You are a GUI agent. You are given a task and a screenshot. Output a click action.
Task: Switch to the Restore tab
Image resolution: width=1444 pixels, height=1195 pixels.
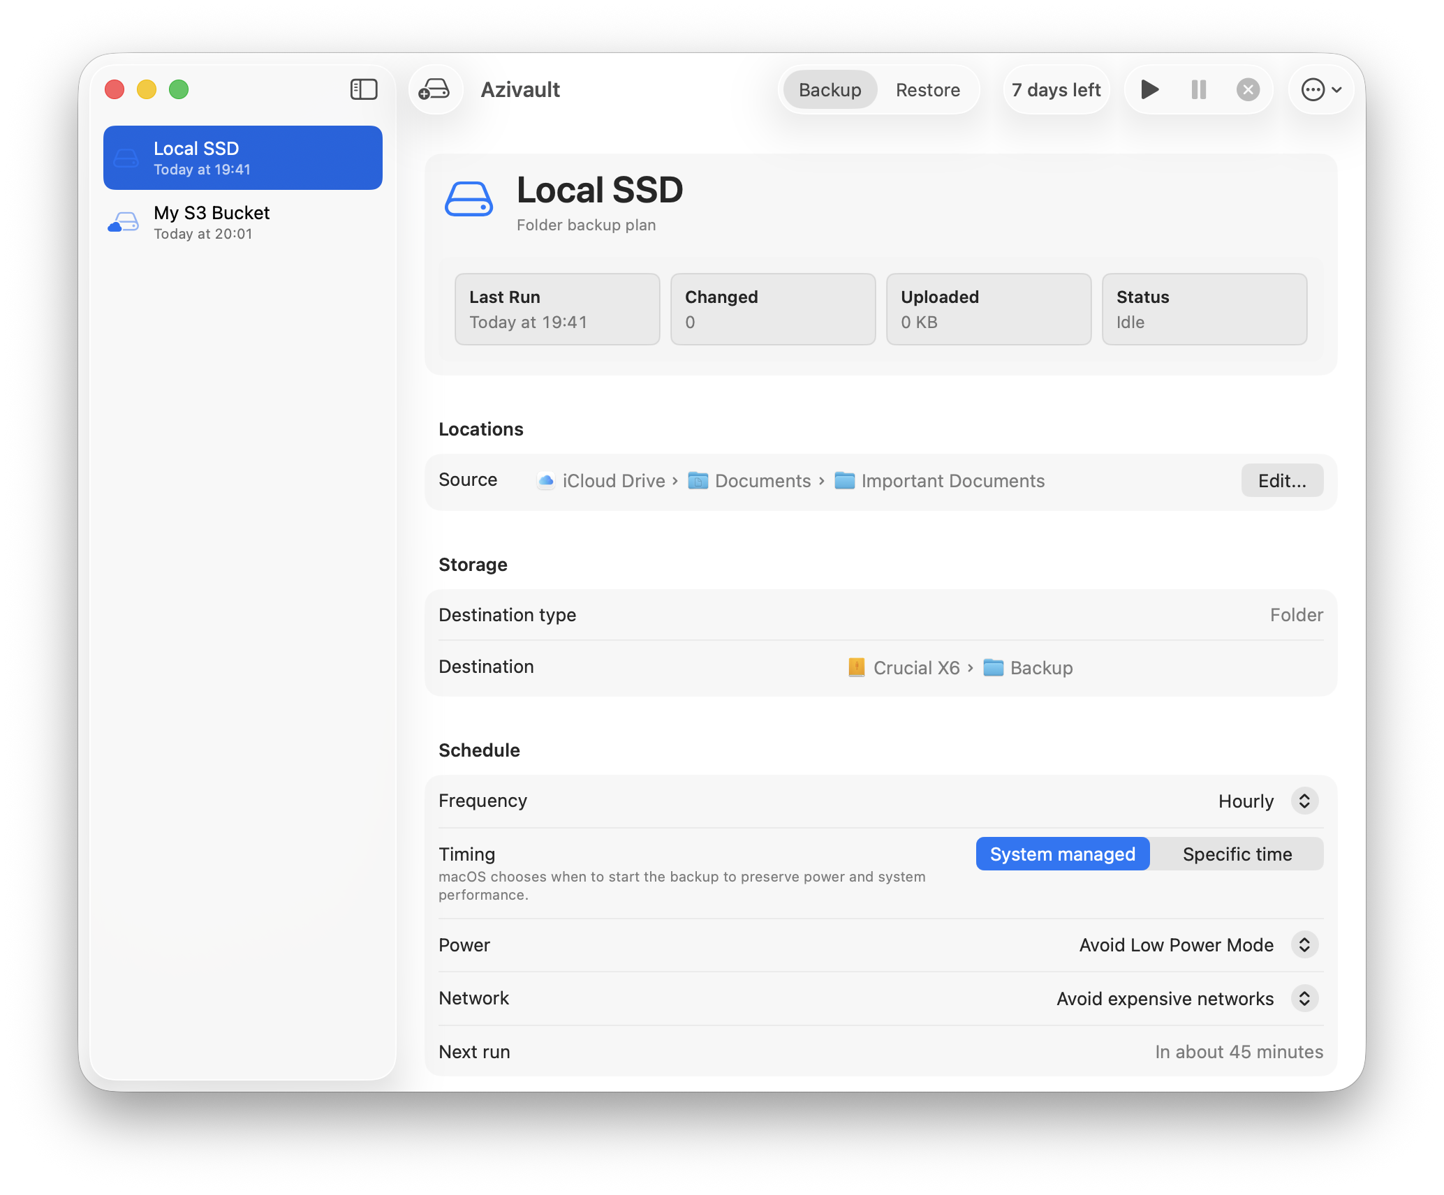927,89
